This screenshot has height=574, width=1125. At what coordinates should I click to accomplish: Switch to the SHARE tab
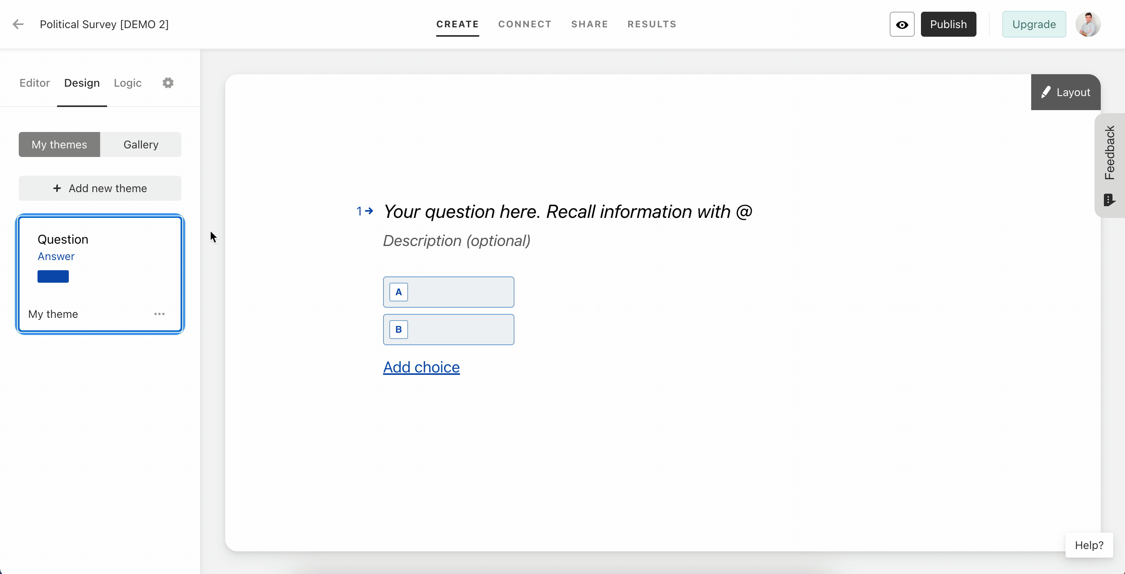click(589, 25)
